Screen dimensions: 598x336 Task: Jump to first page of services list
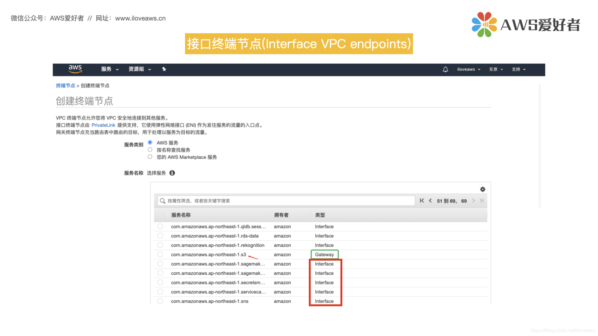[x=422, y=201]
